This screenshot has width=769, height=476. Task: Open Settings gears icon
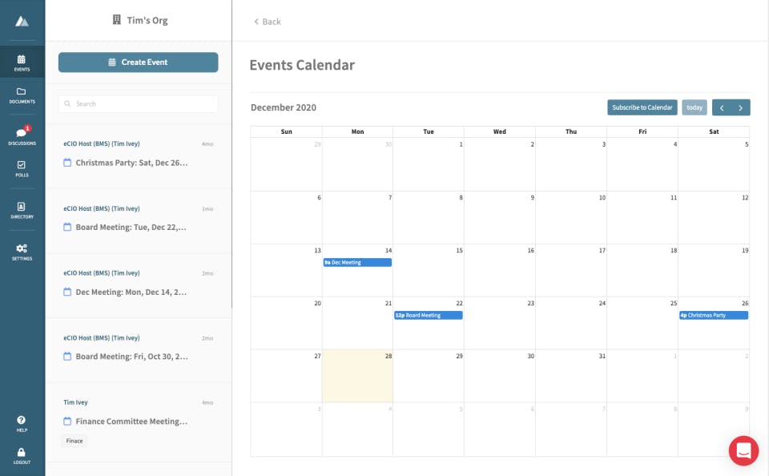(x=22, y=252)
